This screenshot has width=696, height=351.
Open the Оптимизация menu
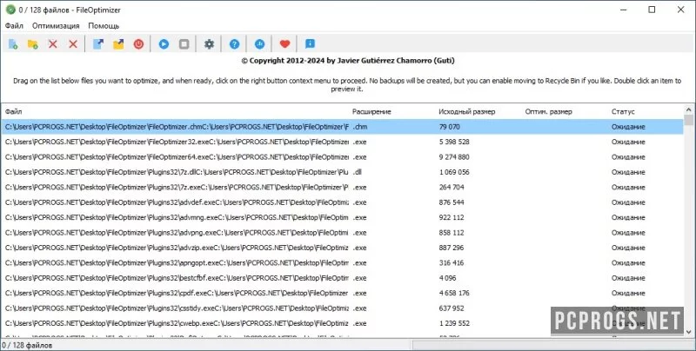pyautogui.click(x=56, y=26)
